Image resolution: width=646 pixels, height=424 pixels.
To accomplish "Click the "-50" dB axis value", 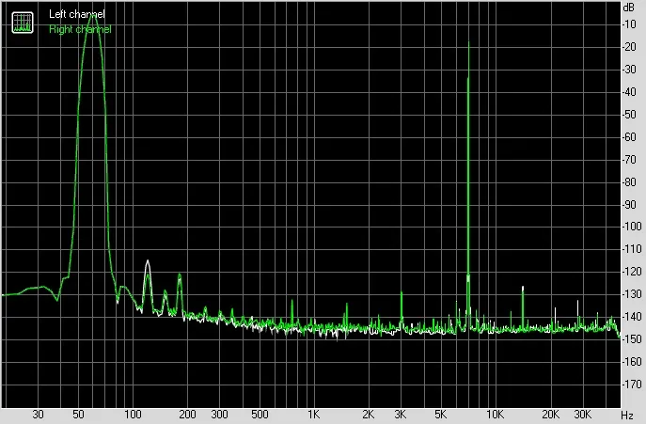I will (x=629, y=115).
